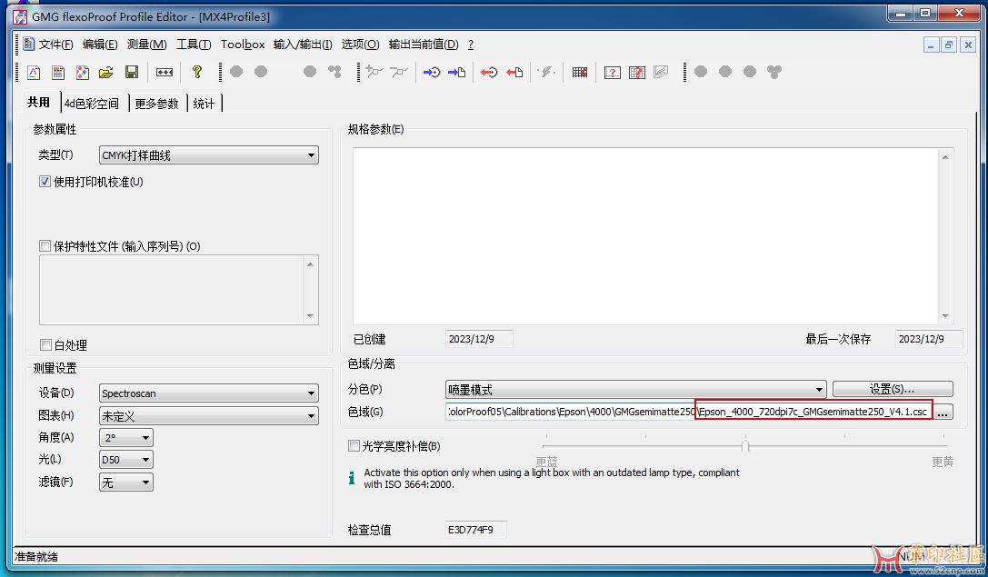The height and width of the screenshot is (577, 988).
Task: Enable 保护特性文件 (输入序列号) checkbox
Action: click(45, 246)
